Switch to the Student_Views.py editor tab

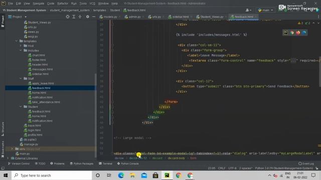(211, 16)
